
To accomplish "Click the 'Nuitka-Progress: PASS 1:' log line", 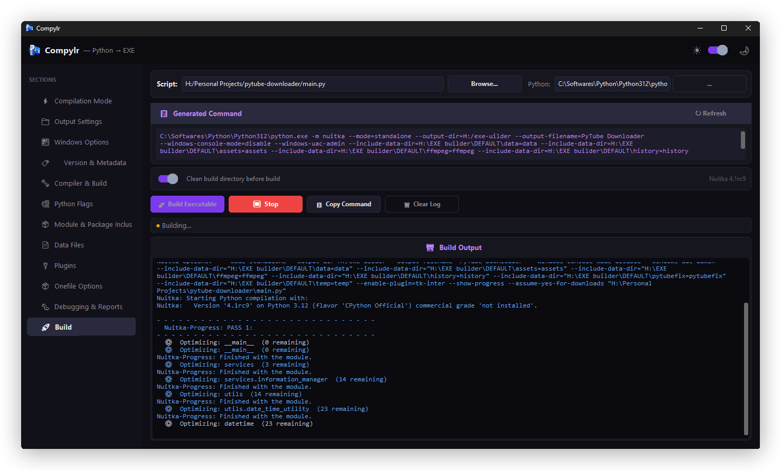I will coord(208,328).
